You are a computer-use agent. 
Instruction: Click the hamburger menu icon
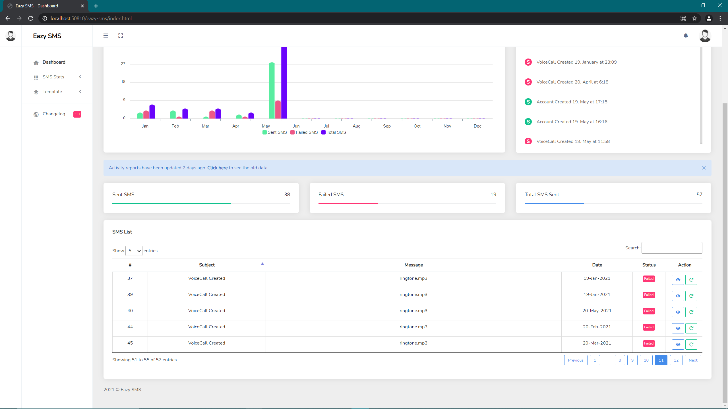(x=106, y=36)
